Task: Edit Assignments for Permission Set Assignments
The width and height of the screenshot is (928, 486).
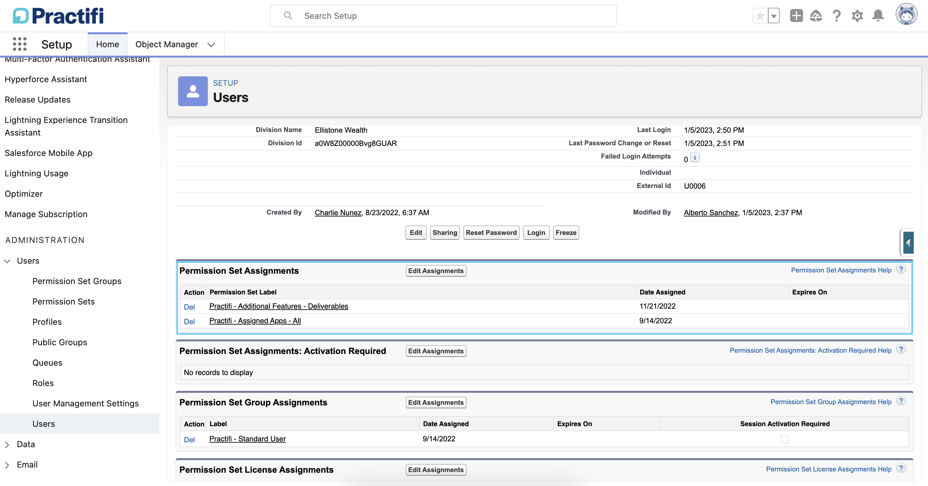Action: click(x=436, y=271)
